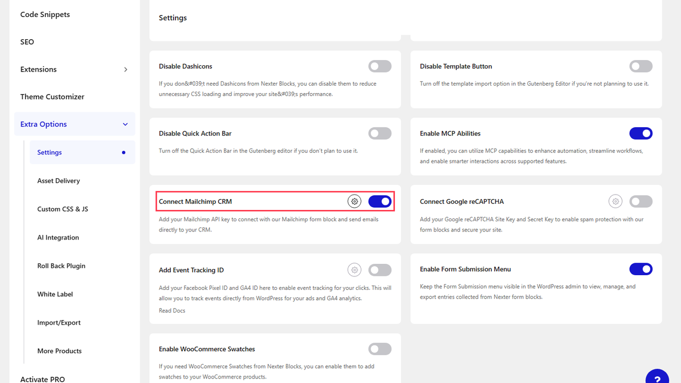
Task: Go to Asset Delivery submenu
Action: coord(58,181)
